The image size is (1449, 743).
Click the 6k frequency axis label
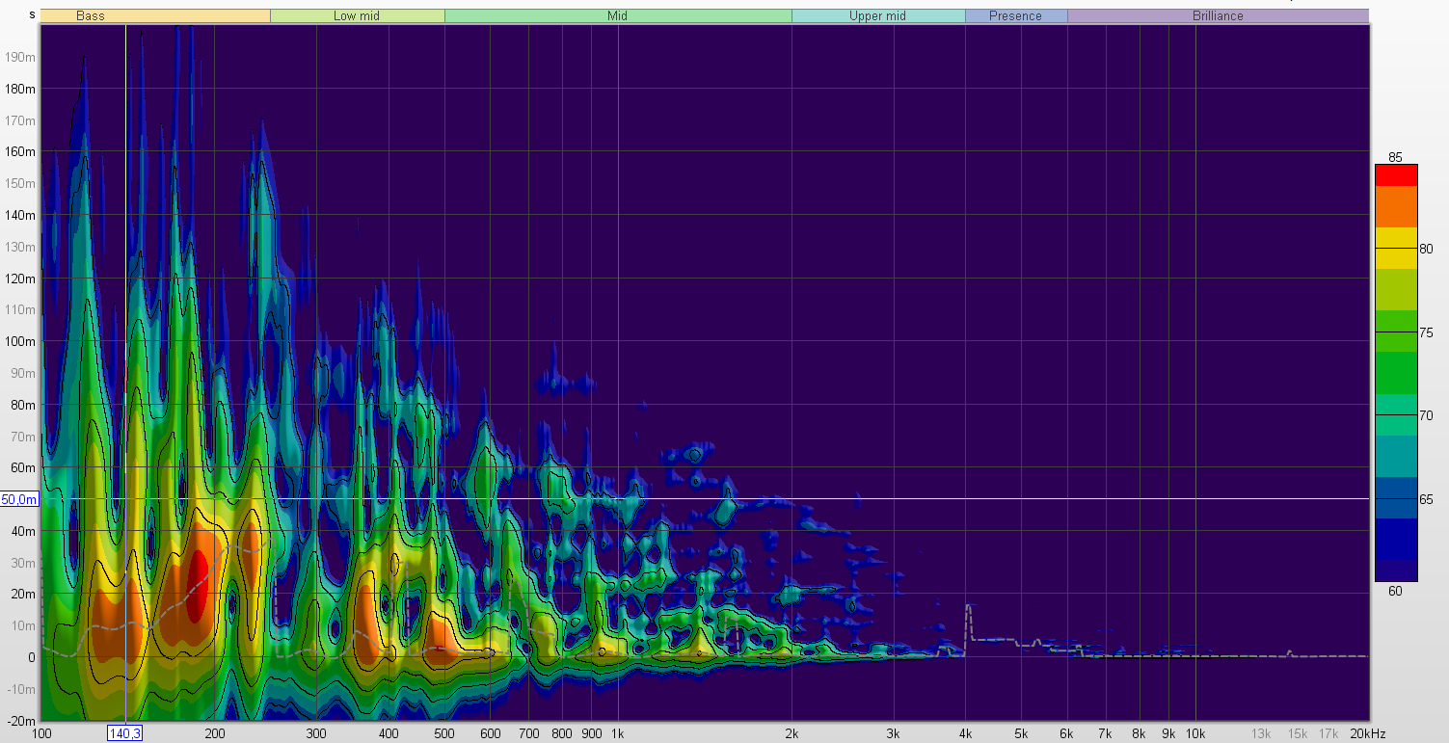pyautogui.click(x=1067, y=733)
